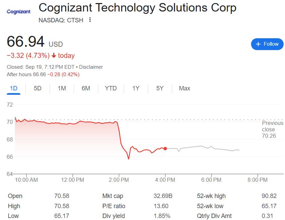The height and width of the screenshot is (220, 285).
Task: Click the Div yield label
Action: coord(113,216)
